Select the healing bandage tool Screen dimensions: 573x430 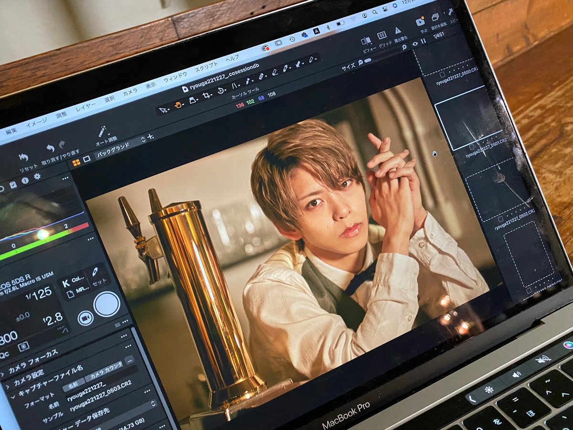[x=261, y=76]
